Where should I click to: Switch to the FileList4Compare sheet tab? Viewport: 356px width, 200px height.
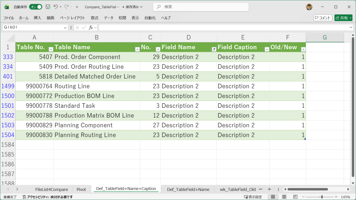point(51,189)
